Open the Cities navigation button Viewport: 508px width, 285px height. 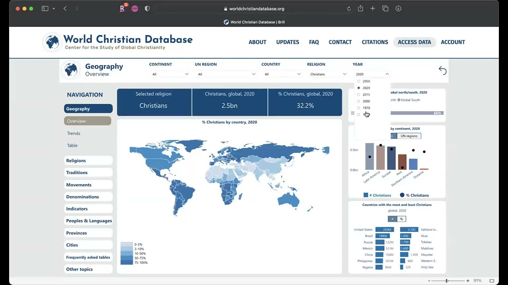88,245
